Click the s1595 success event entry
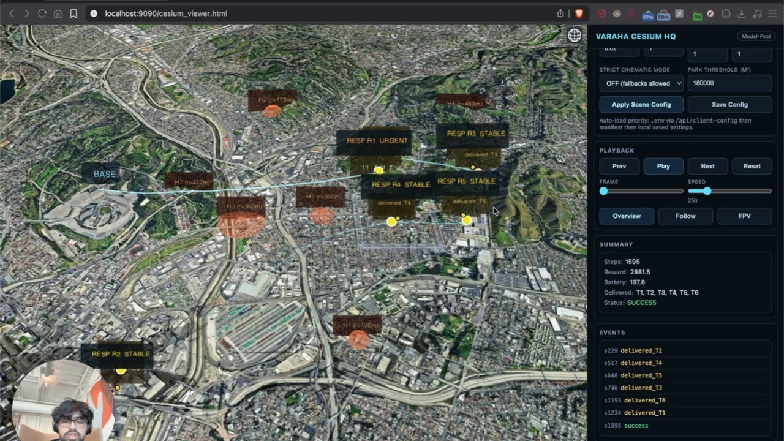This screenshot has height=441, width=784. [x=626, y=426]
